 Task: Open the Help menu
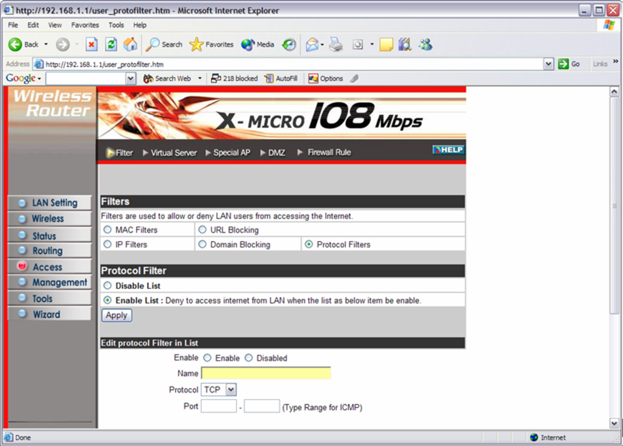point(140,25)
